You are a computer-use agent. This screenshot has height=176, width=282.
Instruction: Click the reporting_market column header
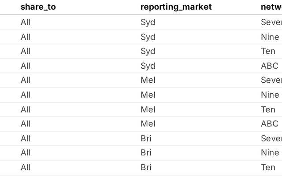[x=176, y=7]
